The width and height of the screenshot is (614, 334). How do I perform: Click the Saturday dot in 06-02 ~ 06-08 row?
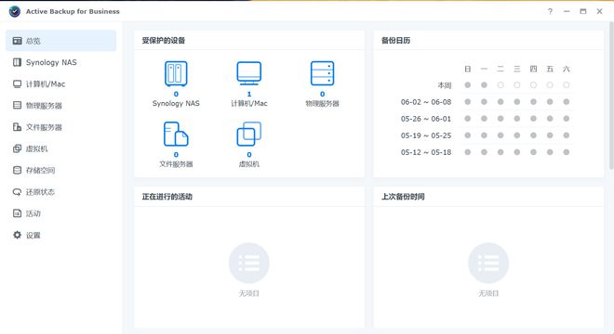tap(567, 101)
